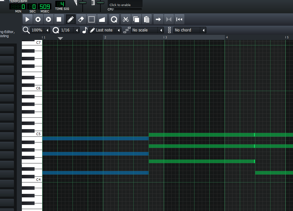
Task: Click the scale steps icon
Action: point(127,30)
